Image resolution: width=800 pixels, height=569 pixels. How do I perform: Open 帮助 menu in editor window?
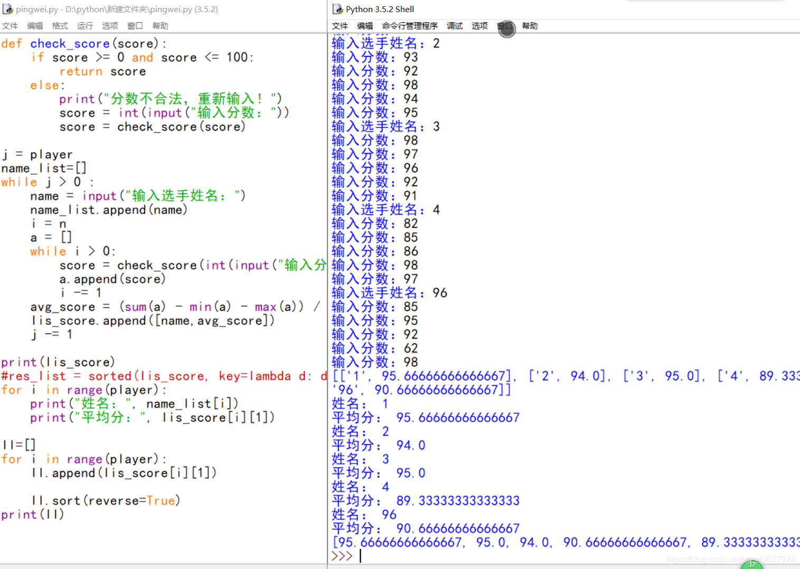pos(160,26)
